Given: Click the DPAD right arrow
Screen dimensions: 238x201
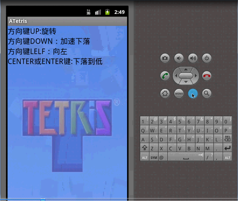Looking at the screenshot, I should coord(196,76).
